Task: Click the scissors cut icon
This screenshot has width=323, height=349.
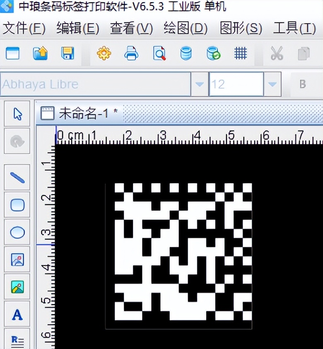Action: [x=277, y=53]
